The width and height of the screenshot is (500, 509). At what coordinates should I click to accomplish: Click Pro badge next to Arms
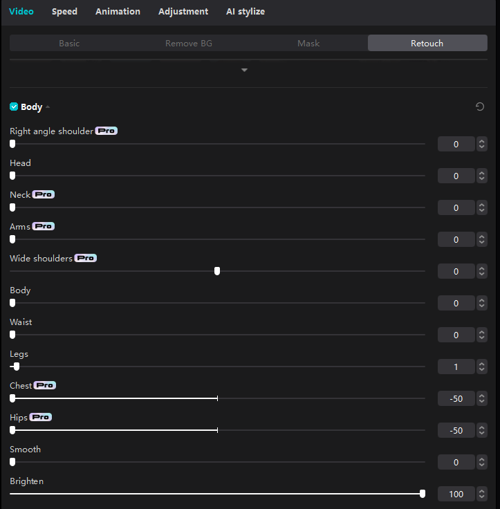43,226
